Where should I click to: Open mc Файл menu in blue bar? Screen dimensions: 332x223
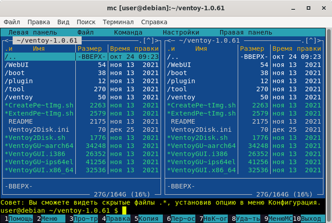pyautogui.click(x=85, y=33)
